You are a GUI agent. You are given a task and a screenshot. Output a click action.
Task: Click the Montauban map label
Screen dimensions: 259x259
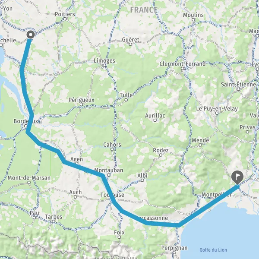[x=108, y=170]
